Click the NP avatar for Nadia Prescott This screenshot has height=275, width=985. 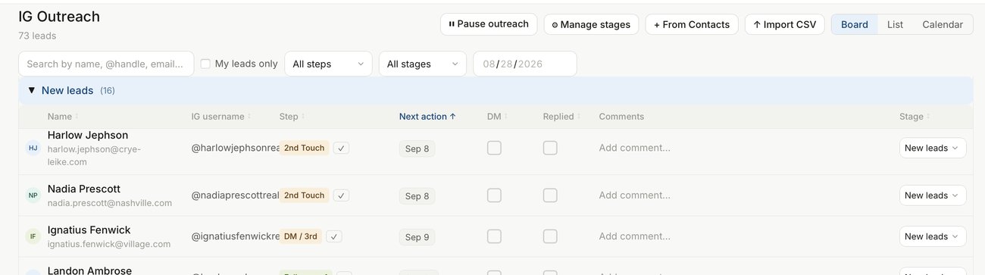click(x=33, y=195)
